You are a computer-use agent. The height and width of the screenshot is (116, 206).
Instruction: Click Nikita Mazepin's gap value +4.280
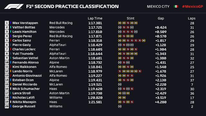(x=161, y=102)
